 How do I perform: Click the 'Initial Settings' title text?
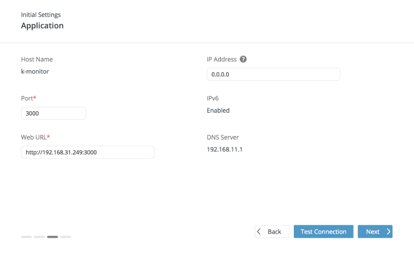[41, 15]
